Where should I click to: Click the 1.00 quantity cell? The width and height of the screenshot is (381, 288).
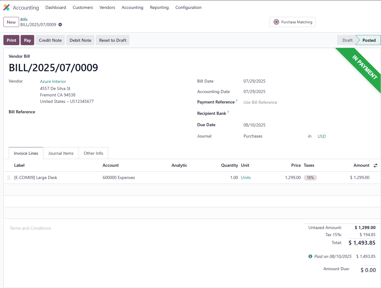234,177
